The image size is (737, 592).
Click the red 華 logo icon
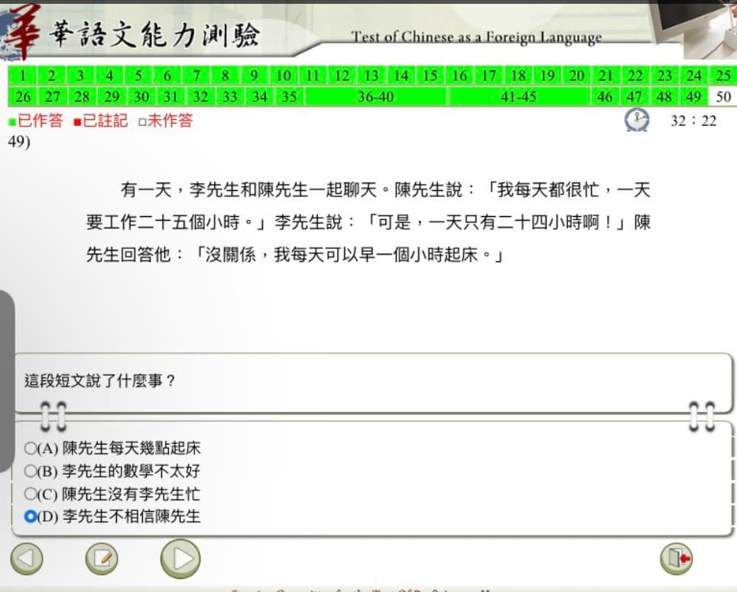point(20,32)
